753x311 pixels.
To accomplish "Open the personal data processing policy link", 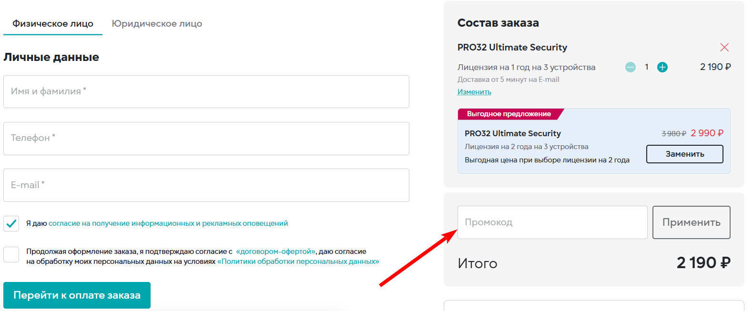I will point(298,261).
